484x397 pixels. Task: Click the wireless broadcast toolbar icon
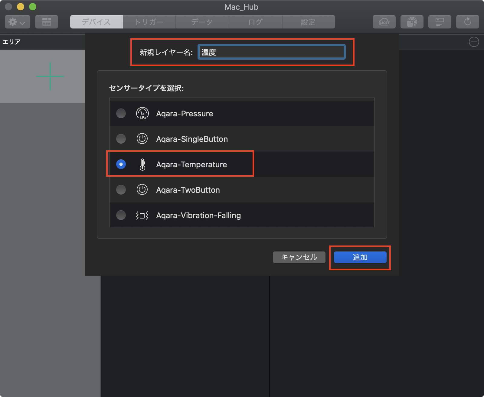[412, 22]
